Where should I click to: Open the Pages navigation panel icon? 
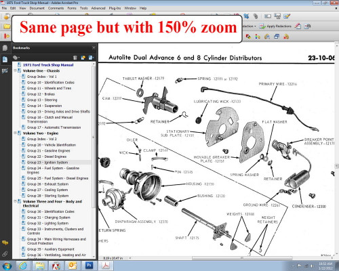(5, 48)
